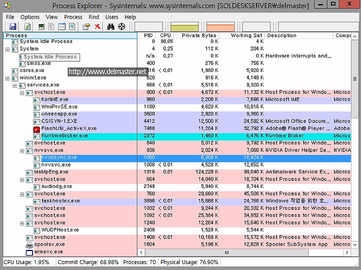Click the Refresh Now toolbar icon
This screenshot has height=270, width=361.
(x=28, y=26)
